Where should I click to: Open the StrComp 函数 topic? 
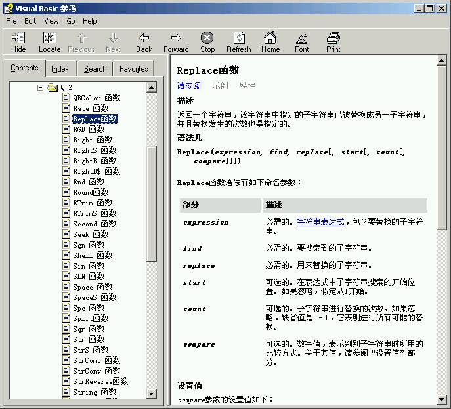(x=97, y=360)
